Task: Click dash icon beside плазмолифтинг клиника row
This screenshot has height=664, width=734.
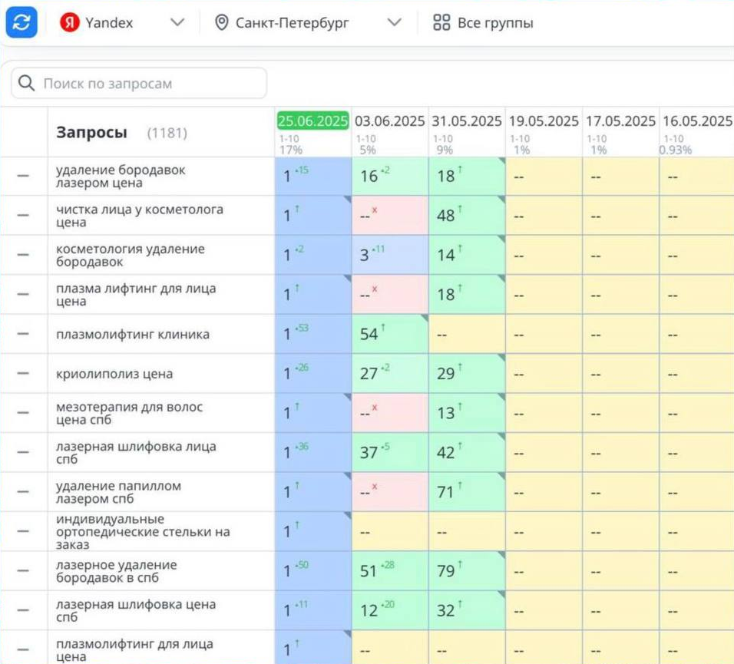Action: click(x=23, y=334)
